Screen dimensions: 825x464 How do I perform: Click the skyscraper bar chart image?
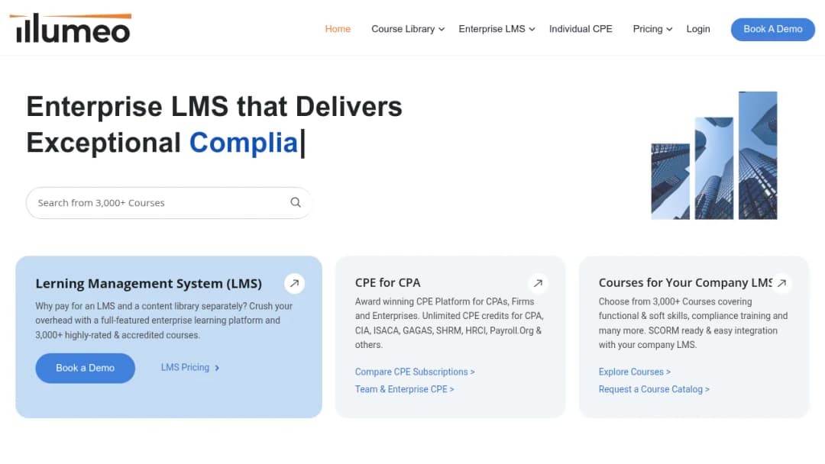(714, 156)
